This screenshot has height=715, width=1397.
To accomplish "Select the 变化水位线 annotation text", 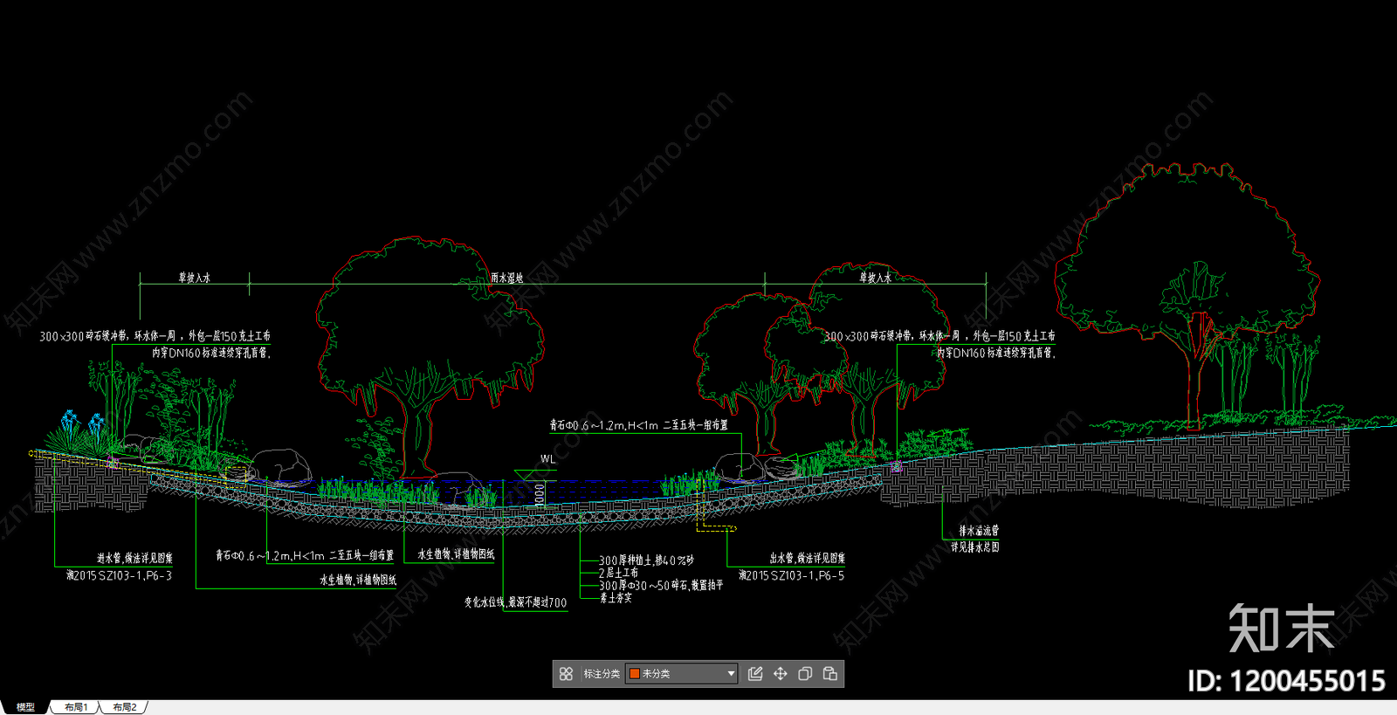I will pos(515,602).
